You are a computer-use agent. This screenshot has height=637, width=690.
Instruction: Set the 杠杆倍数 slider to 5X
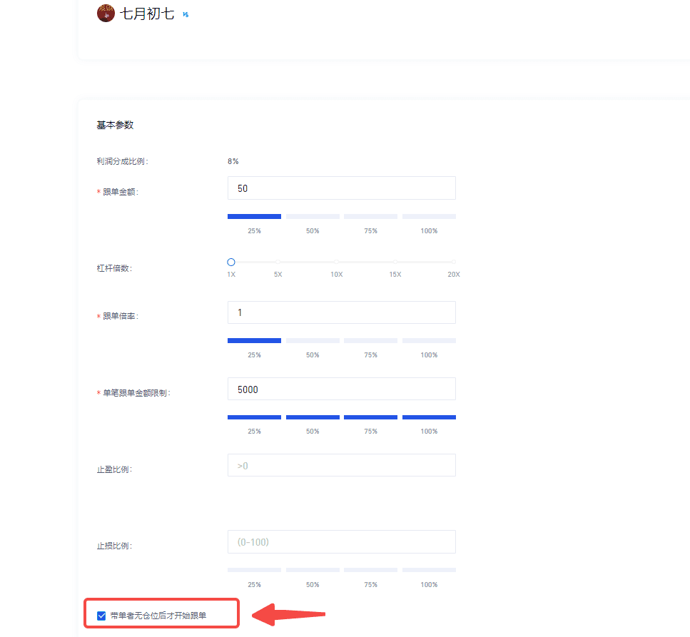(x=278, y=263)
